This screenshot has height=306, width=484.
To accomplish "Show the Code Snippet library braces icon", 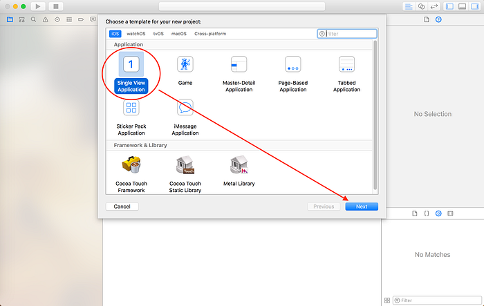I will [427, 213].
